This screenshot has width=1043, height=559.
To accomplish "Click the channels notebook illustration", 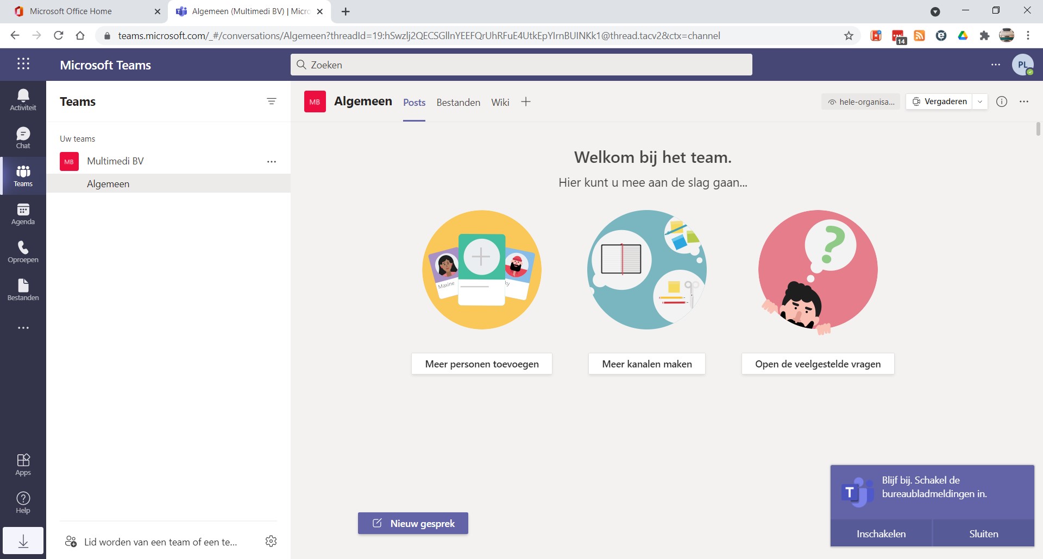I will (x=647, y=270).
